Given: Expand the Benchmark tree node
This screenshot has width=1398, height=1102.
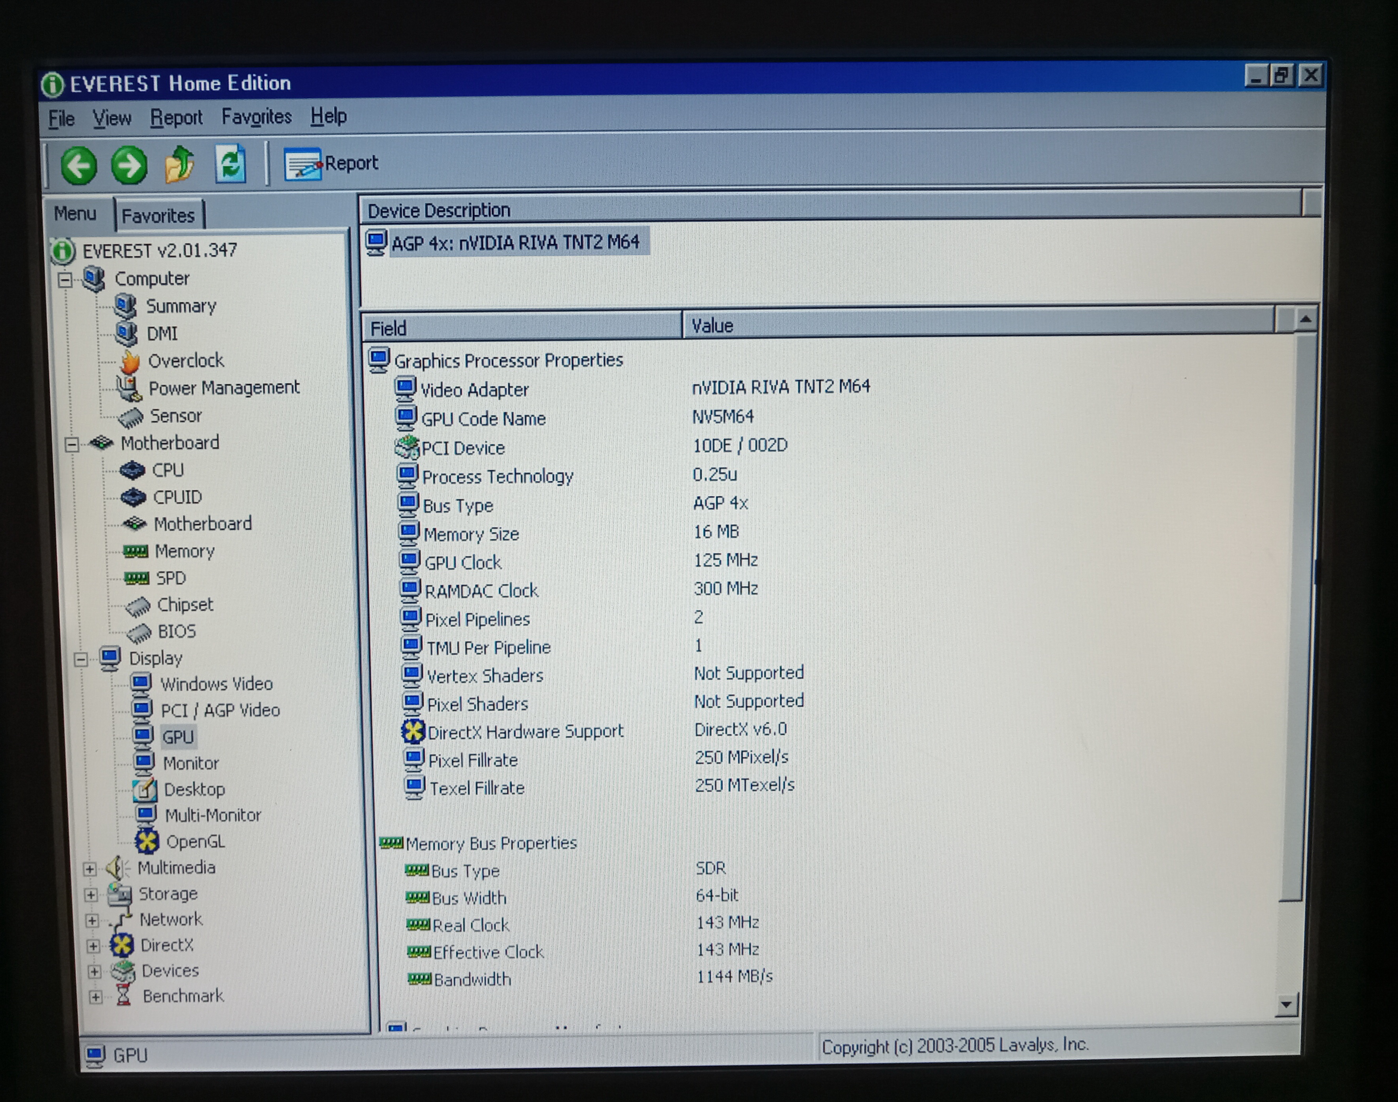Looking at the screenshot, I should pos(96,997).
